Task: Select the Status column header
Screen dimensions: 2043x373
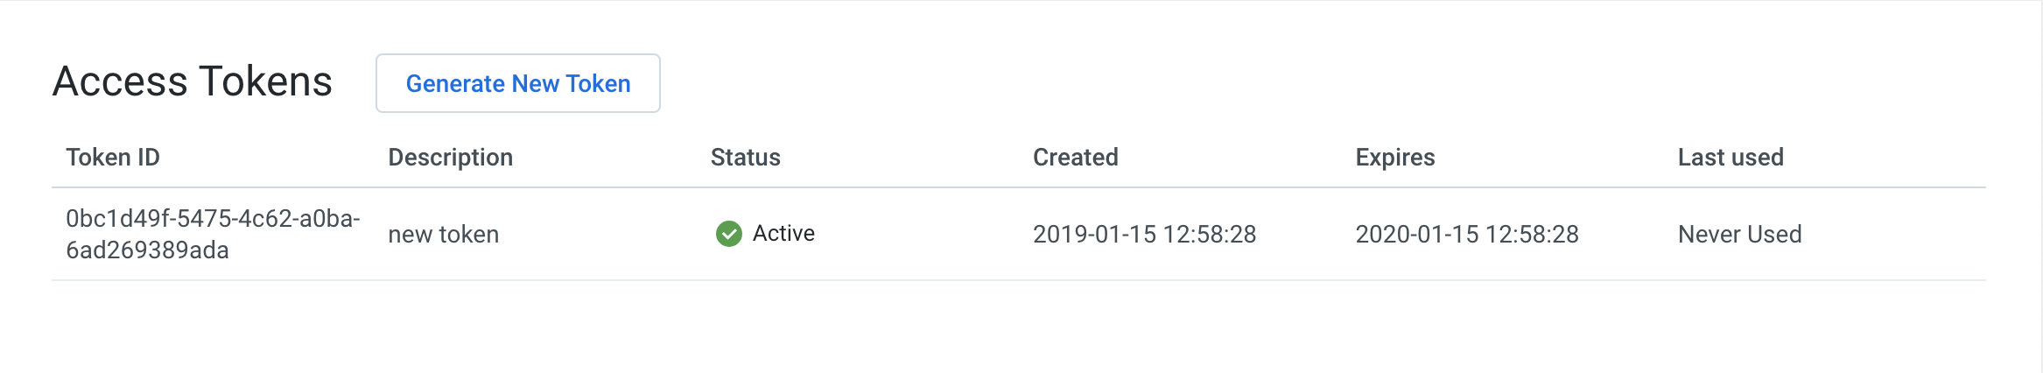Action: 746,158
